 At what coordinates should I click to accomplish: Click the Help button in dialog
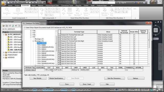(107, 84)
